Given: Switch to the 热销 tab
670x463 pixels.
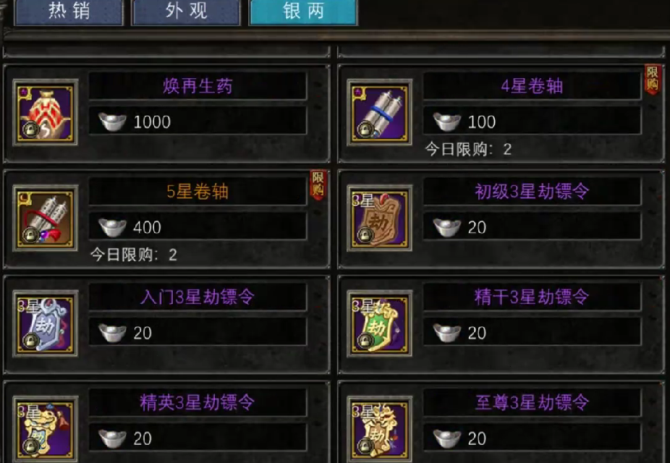Looking at the screenshot, I should [x=69, y=12].
